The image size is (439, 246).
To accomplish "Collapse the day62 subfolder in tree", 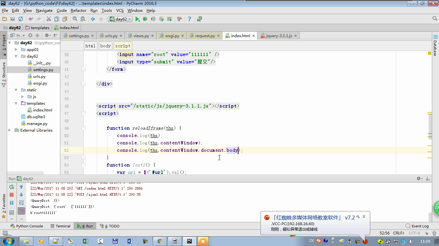I will point(16,56).
